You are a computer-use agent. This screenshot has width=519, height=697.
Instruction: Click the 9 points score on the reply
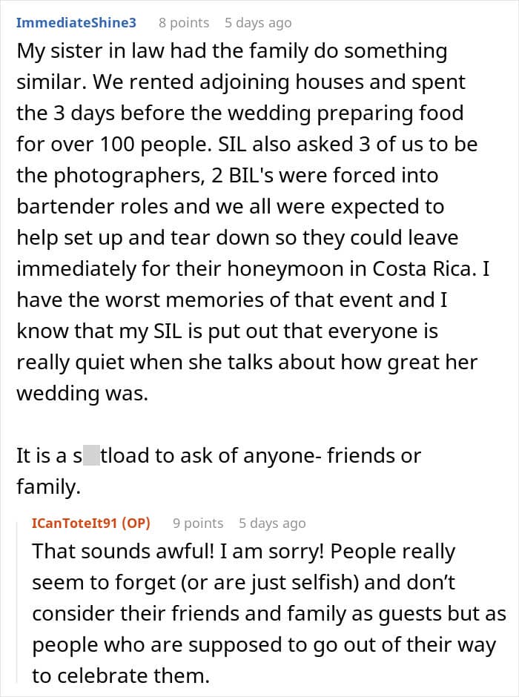click(198, 523)
